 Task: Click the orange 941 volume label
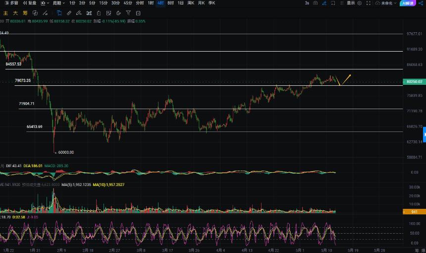tap(414, 212)
